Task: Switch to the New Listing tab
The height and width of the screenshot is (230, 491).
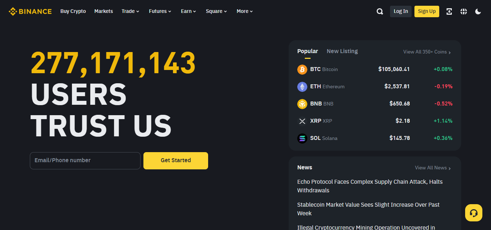Action: coord(342,51)
